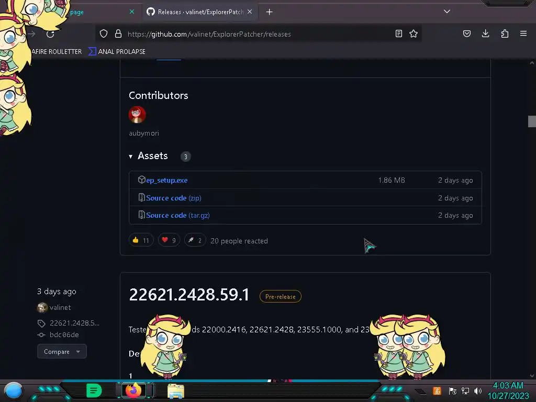Select the 1.86 MB file size text

click(x=392, y=180)
